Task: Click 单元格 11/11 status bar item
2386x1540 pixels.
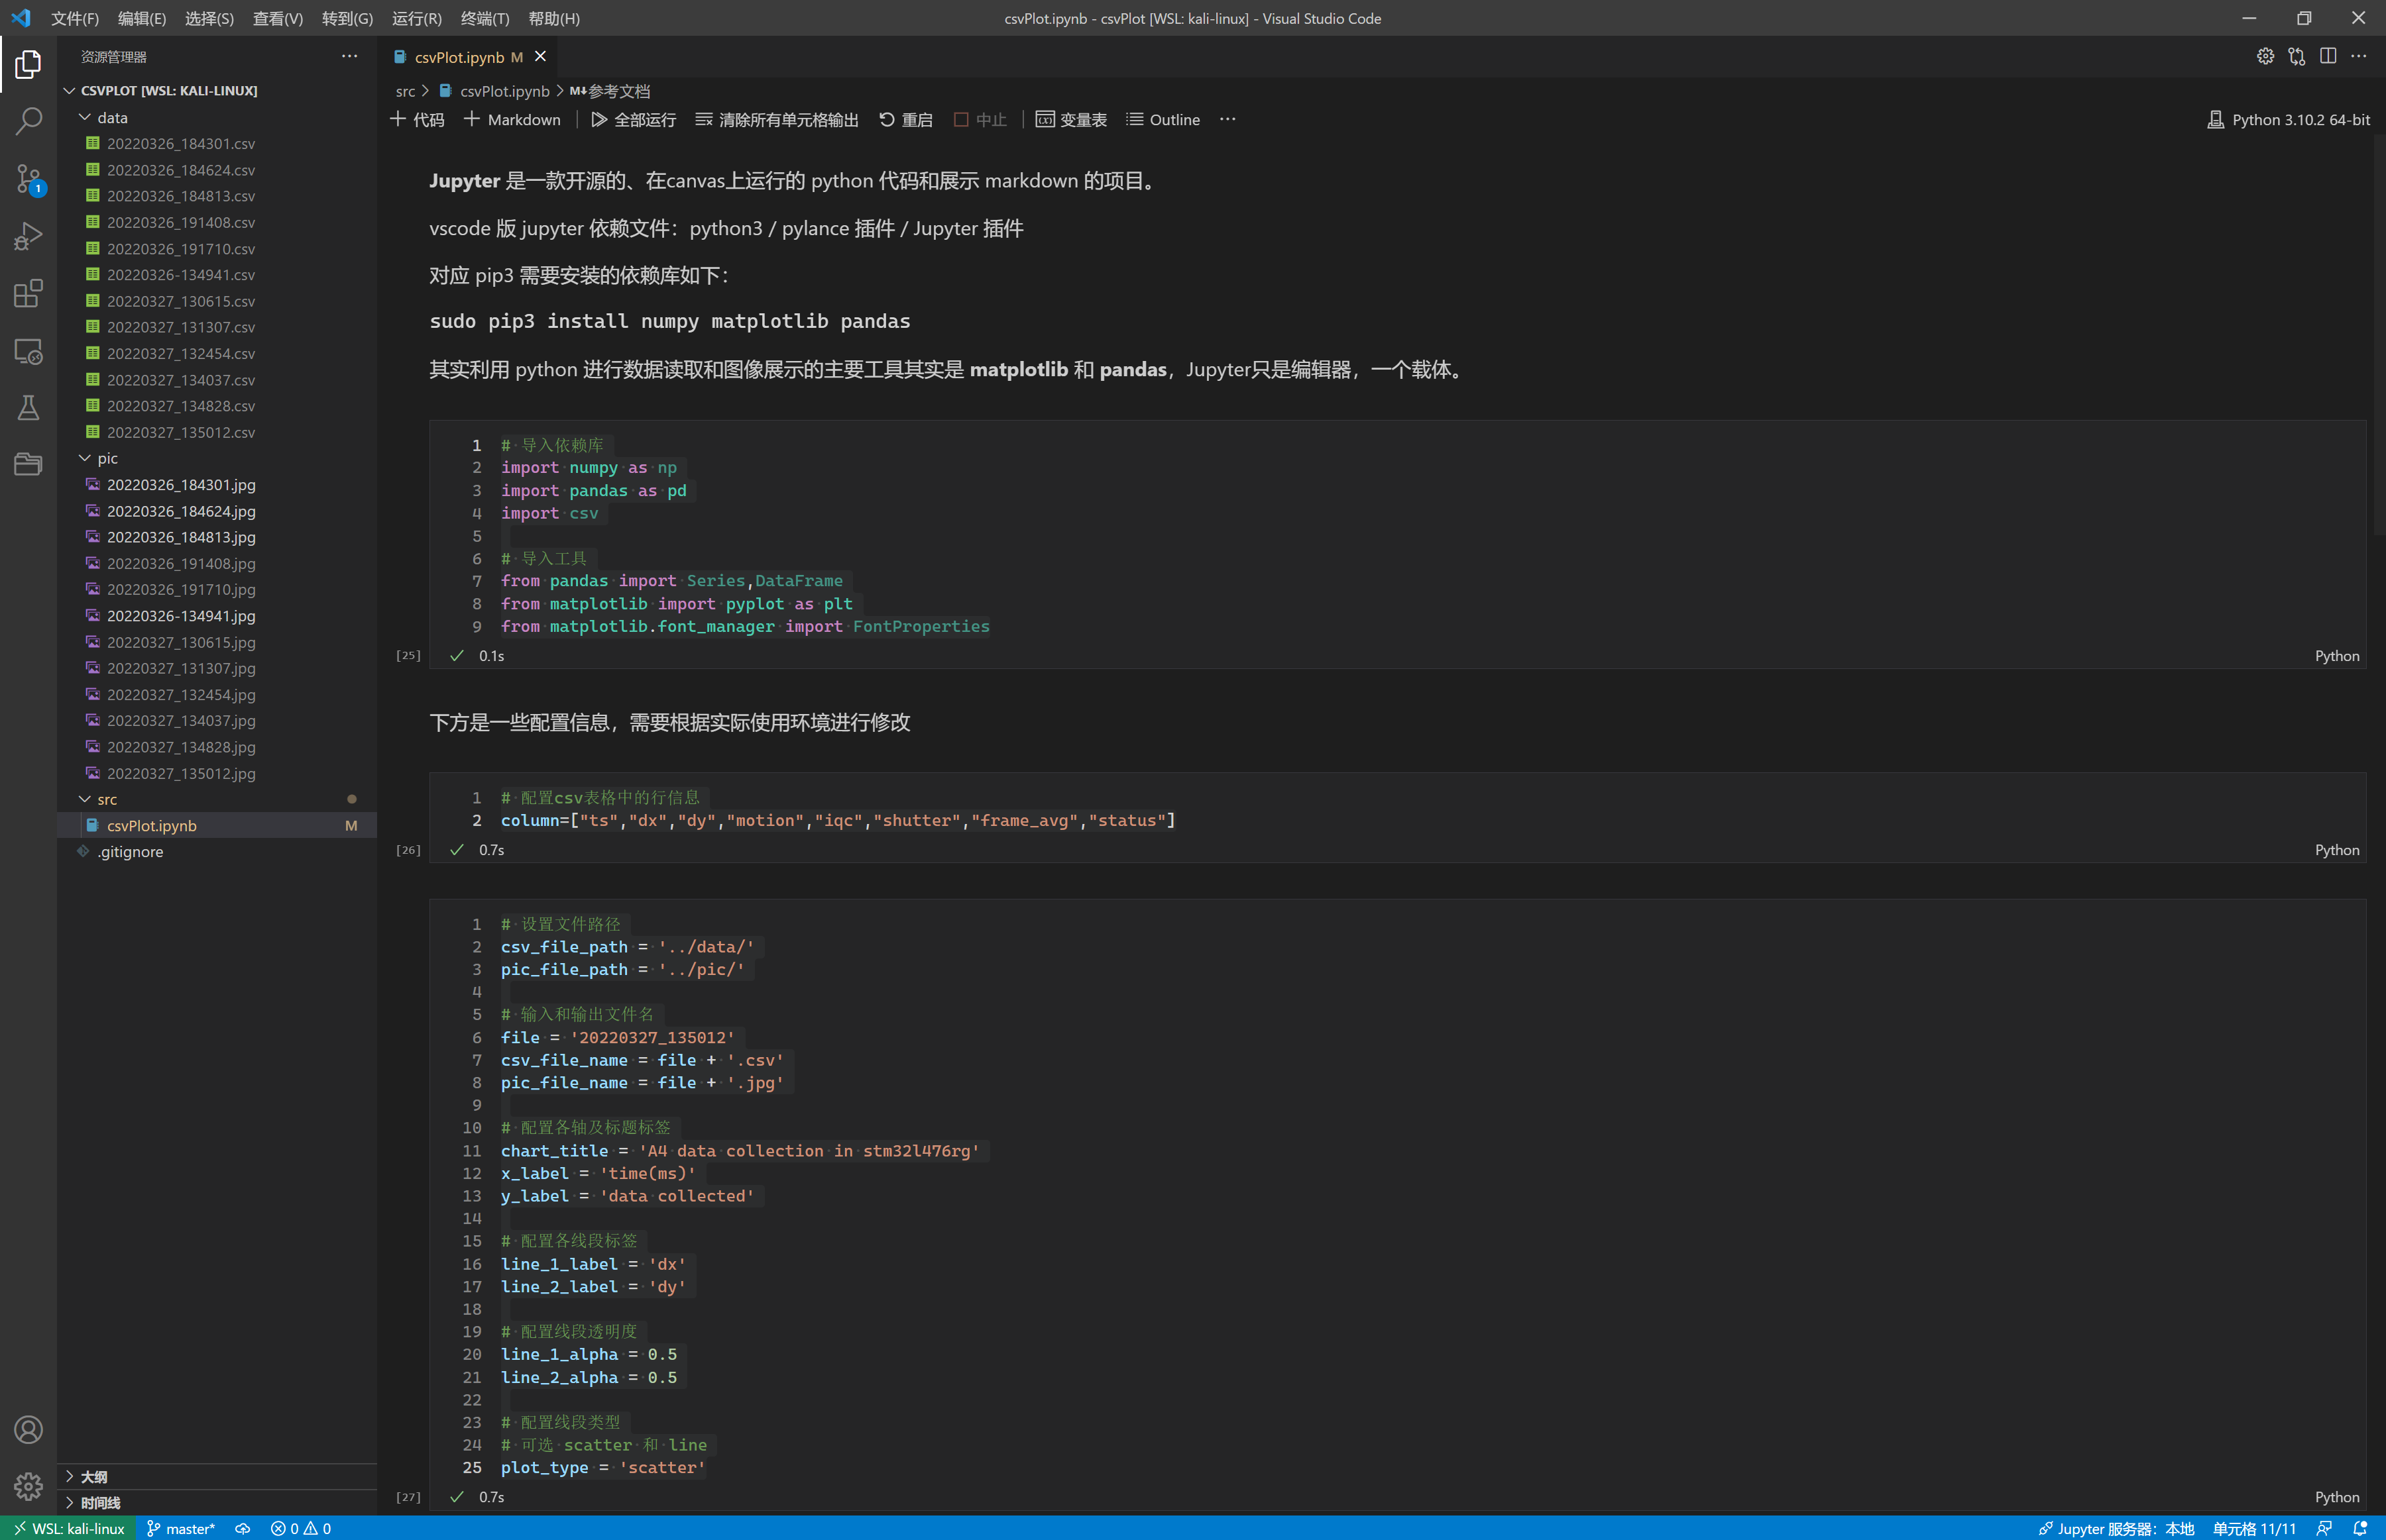Action: 2254,1528
